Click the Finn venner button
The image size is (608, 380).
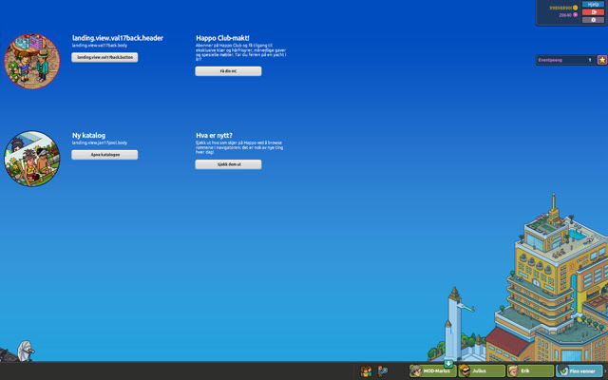point(579,371)
